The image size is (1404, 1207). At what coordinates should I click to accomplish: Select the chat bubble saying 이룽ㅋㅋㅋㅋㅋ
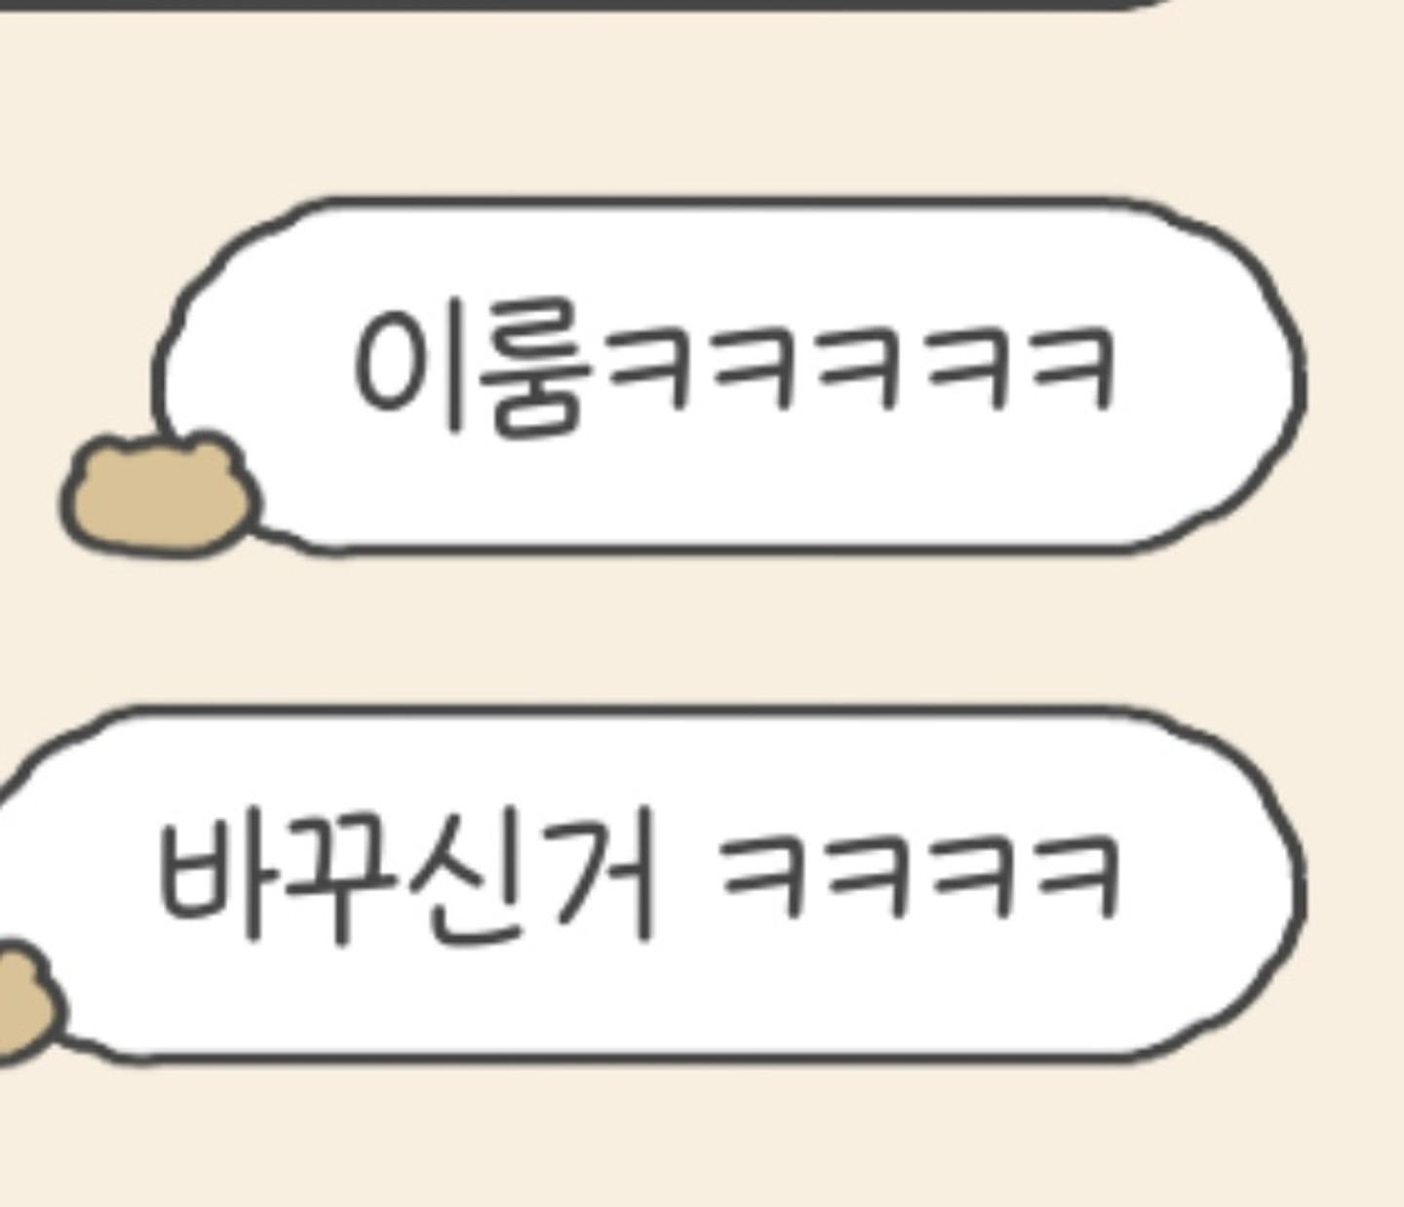coord(729,375)
